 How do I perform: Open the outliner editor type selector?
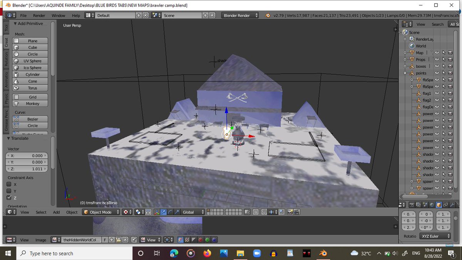tap(408, 24)
